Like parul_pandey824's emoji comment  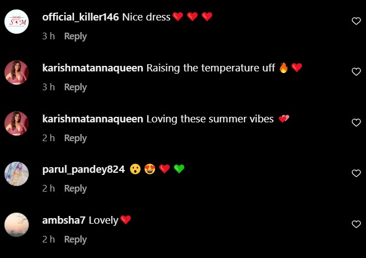point(356,173)
